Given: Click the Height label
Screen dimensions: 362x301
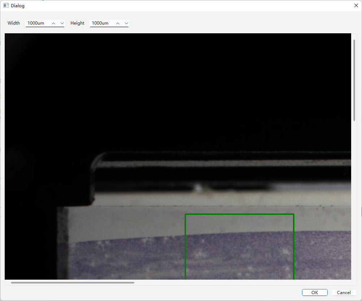Looking at the screenshot, I should pyautogui.click(x=77, y=23).
